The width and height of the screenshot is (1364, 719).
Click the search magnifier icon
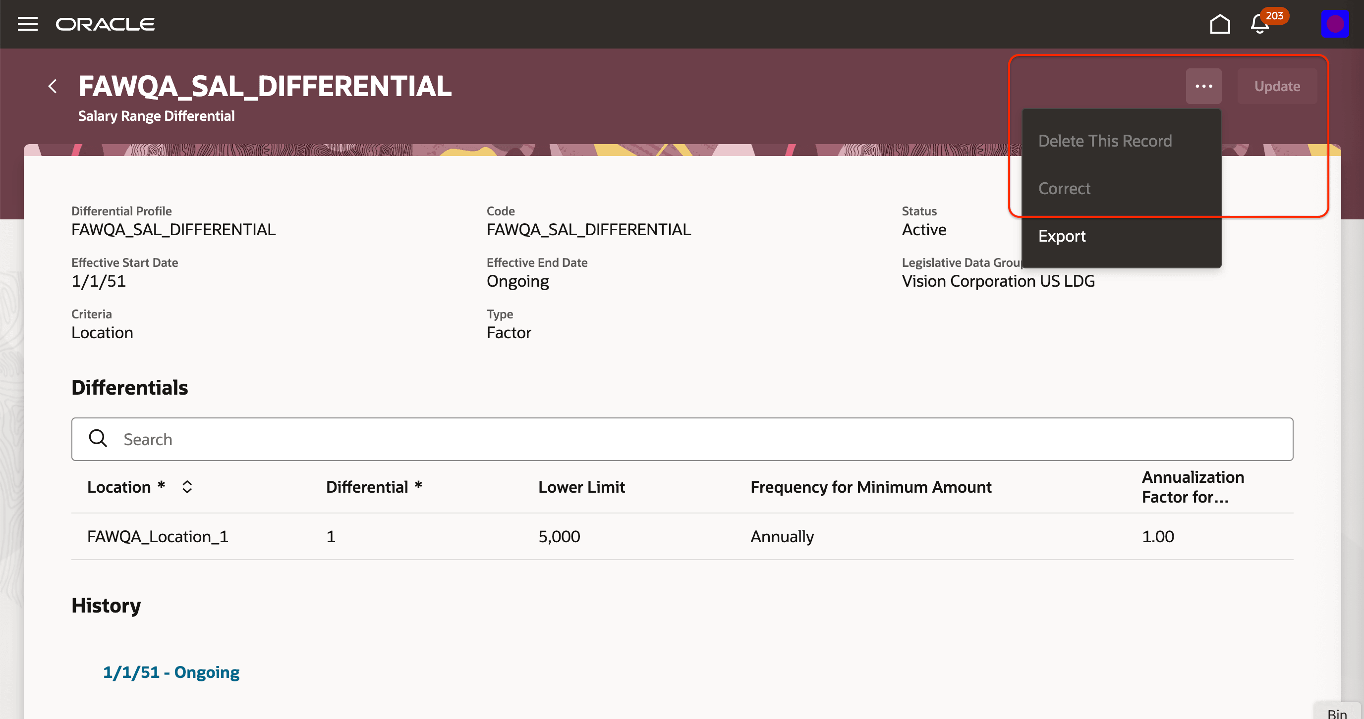[98, 439]
